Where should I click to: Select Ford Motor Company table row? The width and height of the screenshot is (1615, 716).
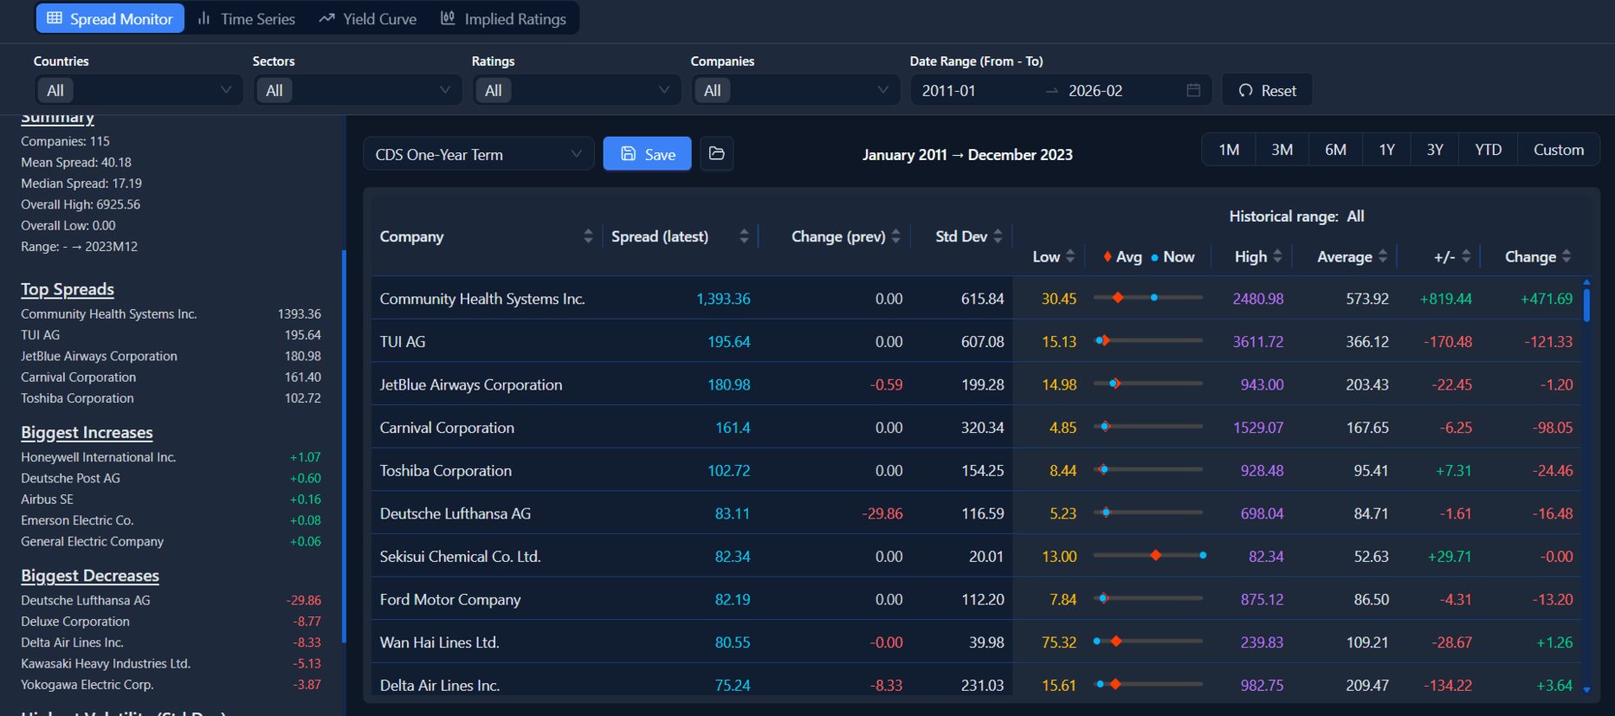click(976, 599)
